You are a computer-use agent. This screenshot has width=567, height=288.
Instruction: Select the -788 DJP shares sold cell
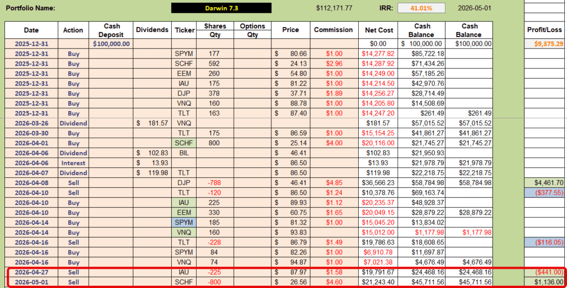pos(215,182)
